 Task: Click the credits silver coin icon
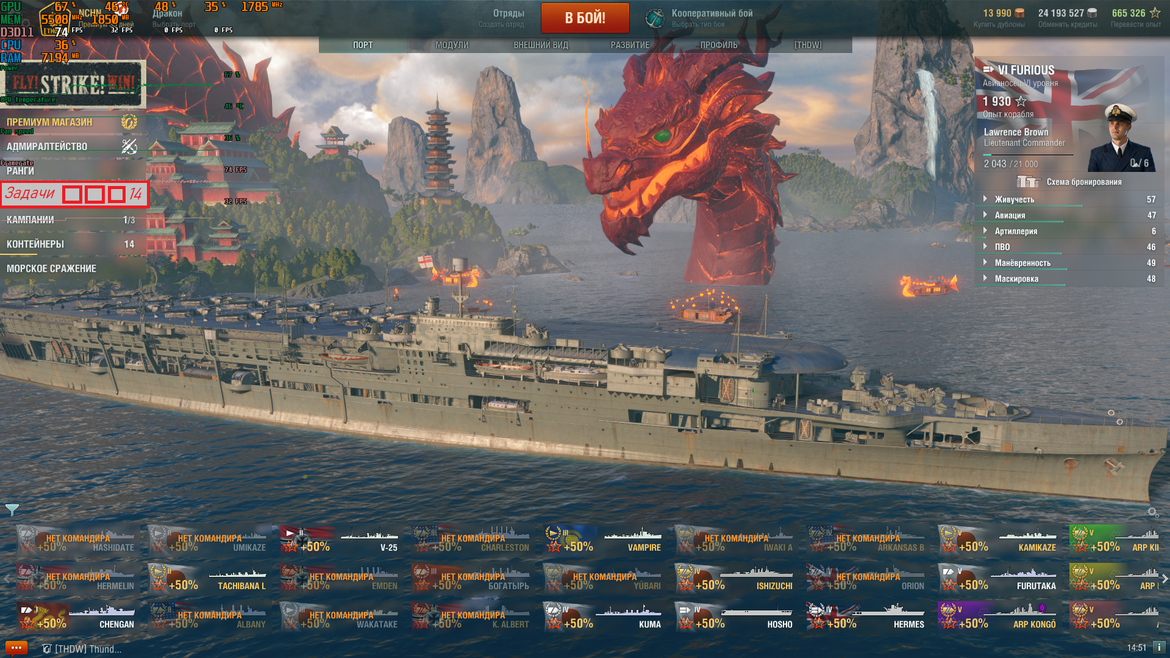tap(1093, 13)
